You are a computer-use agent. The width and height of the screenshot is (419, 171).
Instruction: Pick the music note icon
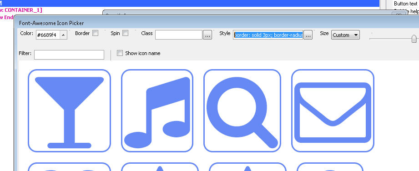pyautogui.click(x=157, y=111)
